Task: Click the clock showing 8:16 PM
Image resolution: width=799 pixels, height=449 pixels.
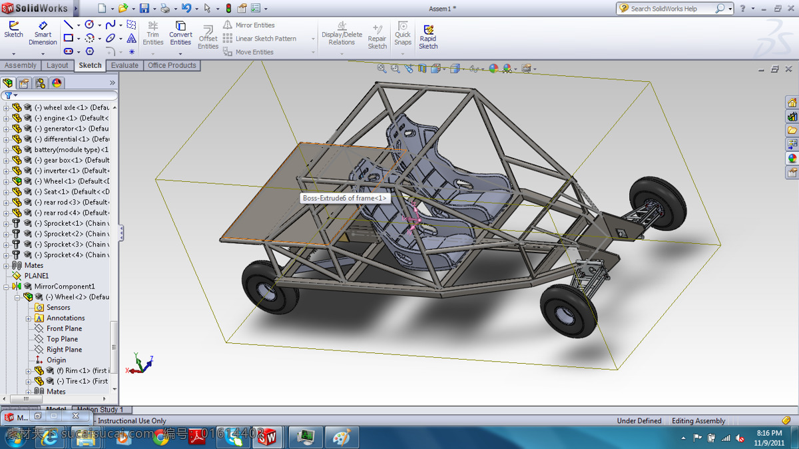Action: pyautogui.click(x=770, y=434)
